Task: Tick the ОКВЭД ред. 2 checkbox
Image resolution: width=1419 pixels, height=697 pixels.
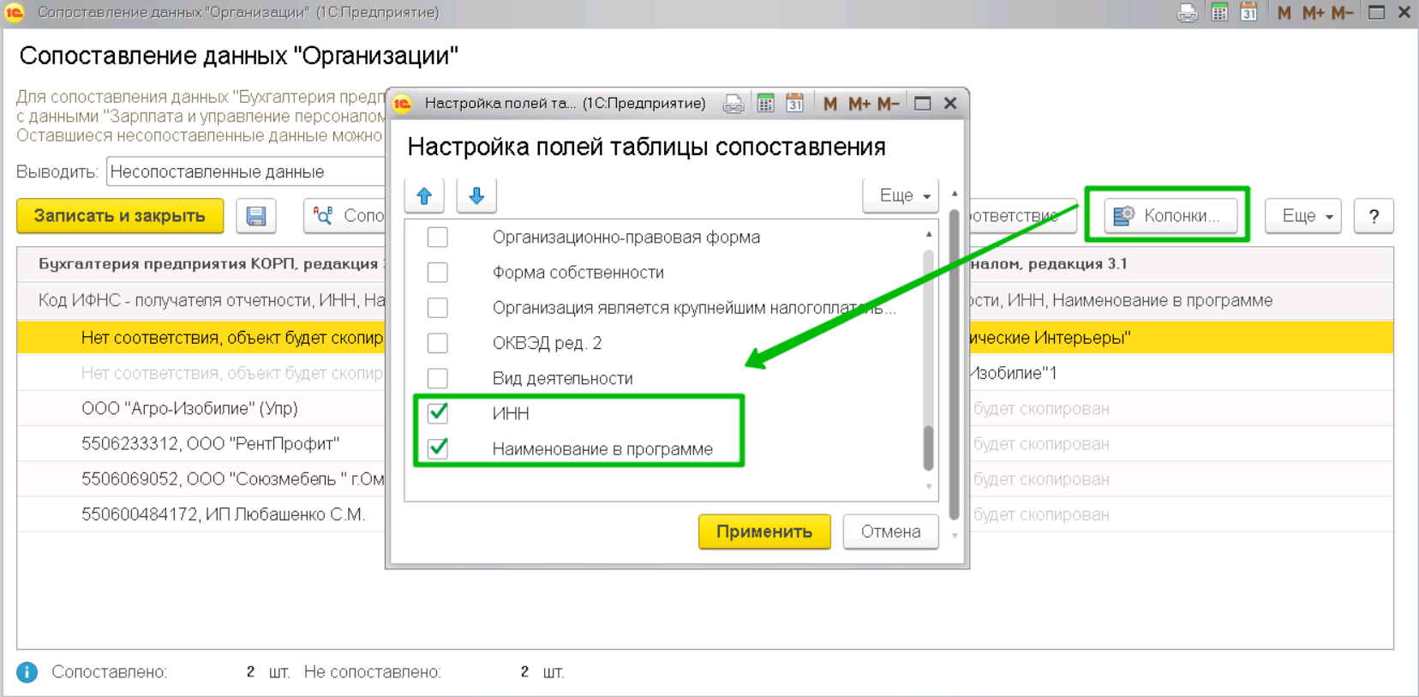Action: pyautogui.click(x=438, y=343)
